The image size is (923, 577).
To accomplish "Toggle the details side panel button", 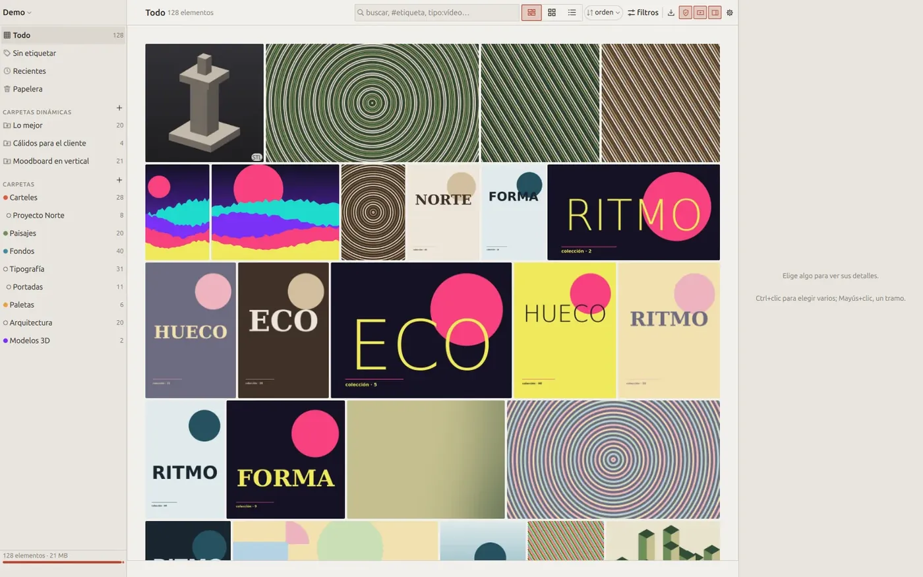I will (715, 13).
